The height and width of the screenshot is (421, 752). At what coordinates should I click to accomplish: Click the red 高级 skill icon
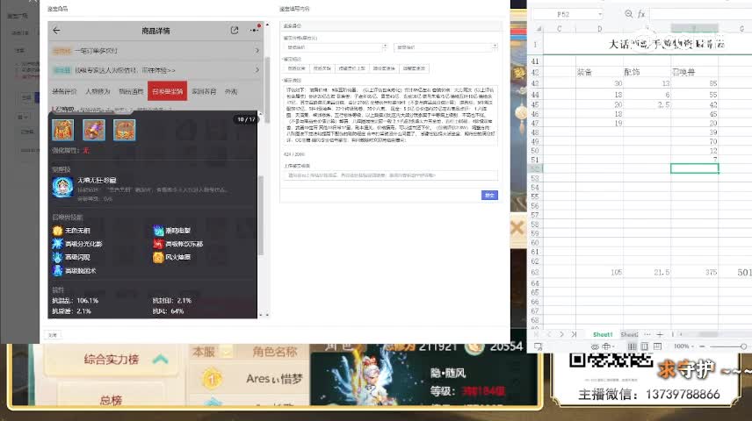pos(158,244)
